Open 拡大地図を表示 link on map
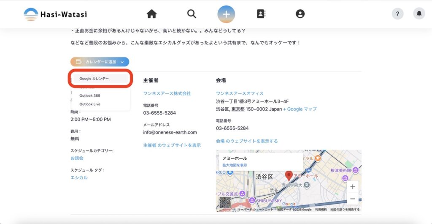The image size is (432, 224). [x=235, y=165]
